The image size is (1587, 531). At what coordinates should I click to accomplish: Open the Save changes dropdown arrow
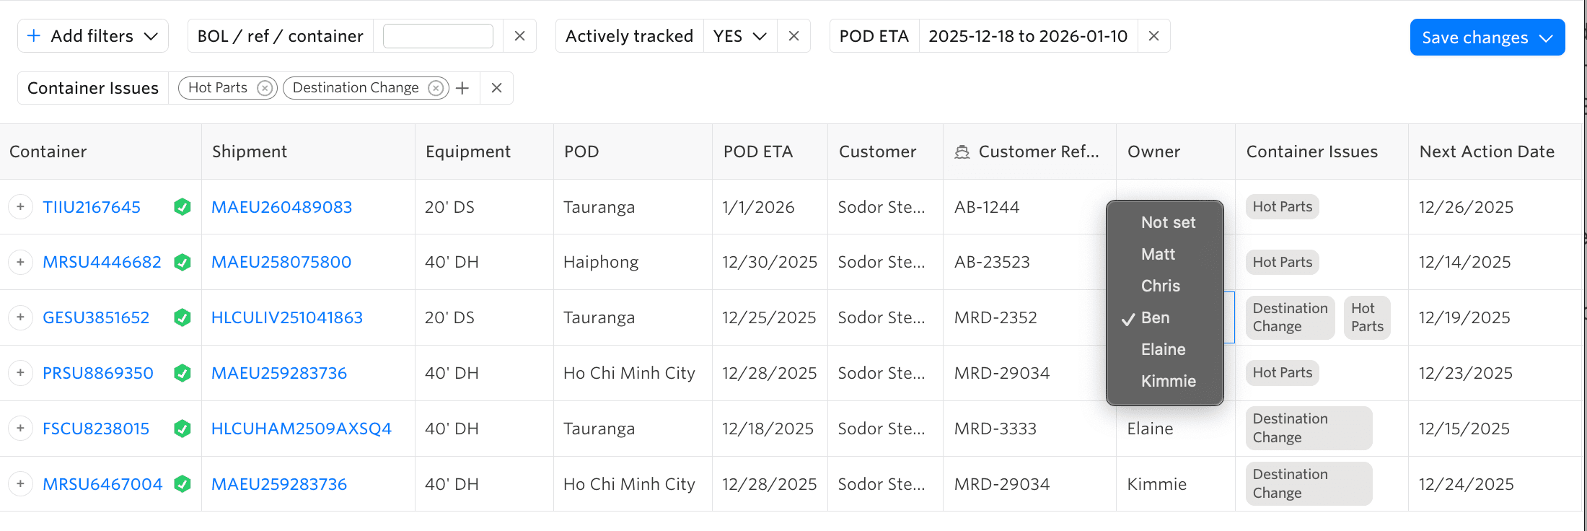tap(1546, 38)
